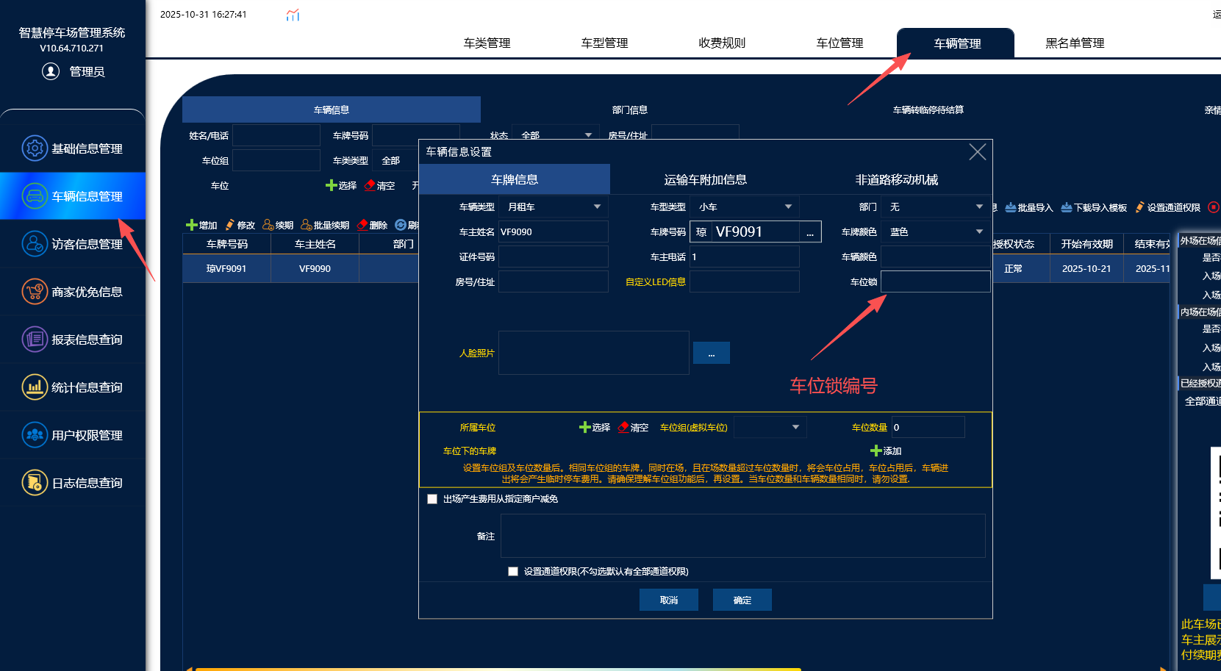
Task: Expand 车位组(虚拟车位) dropdown
Action: [795, 427]
